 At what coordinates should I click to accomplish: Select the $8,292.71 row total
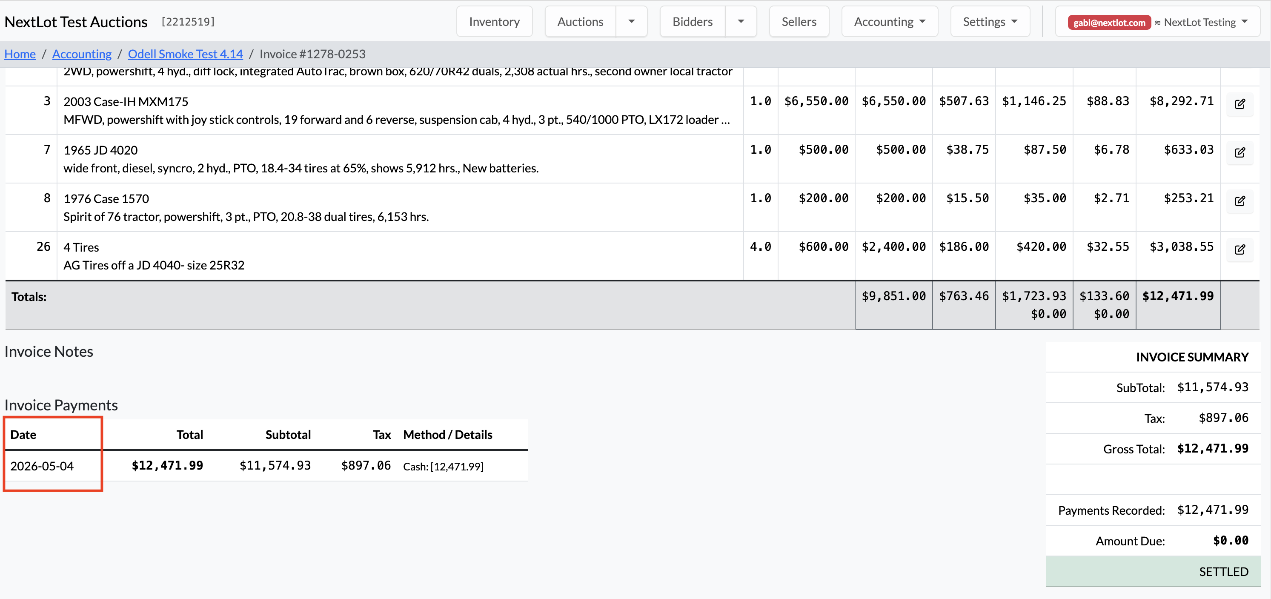pos(1182,101)
